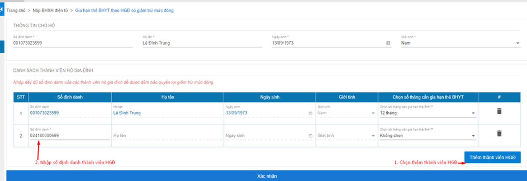This screenshot has height=181, width=527.
Task: Open calendar picker for owner's birth date
Action: [388, 43]
